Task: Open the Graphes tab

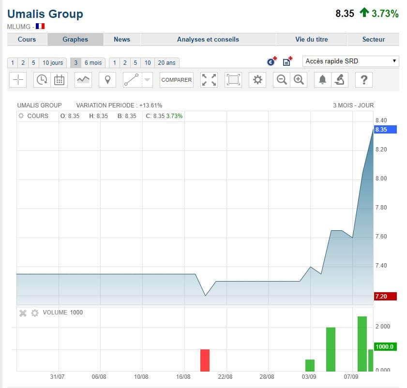Action: (x=75, y=40)
